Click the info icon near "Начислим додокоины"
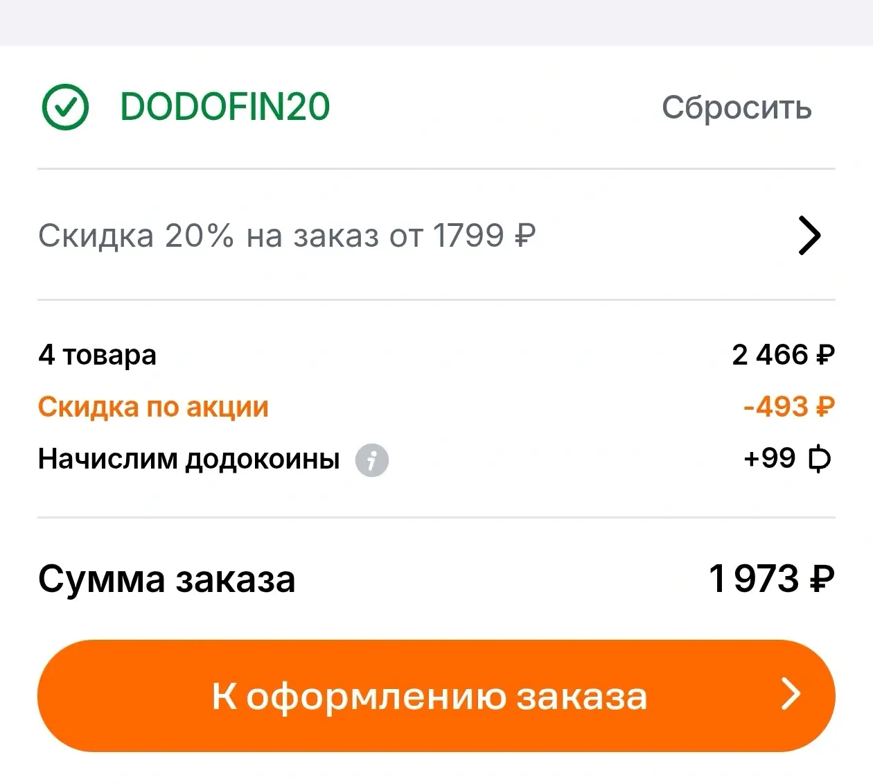Image resolution: width=873 pixels, height=784 pixels. coord(372,460)
